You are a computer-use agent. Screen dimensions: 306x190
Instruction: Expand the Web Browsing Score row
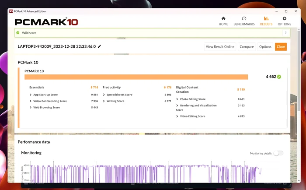(31, 107)
